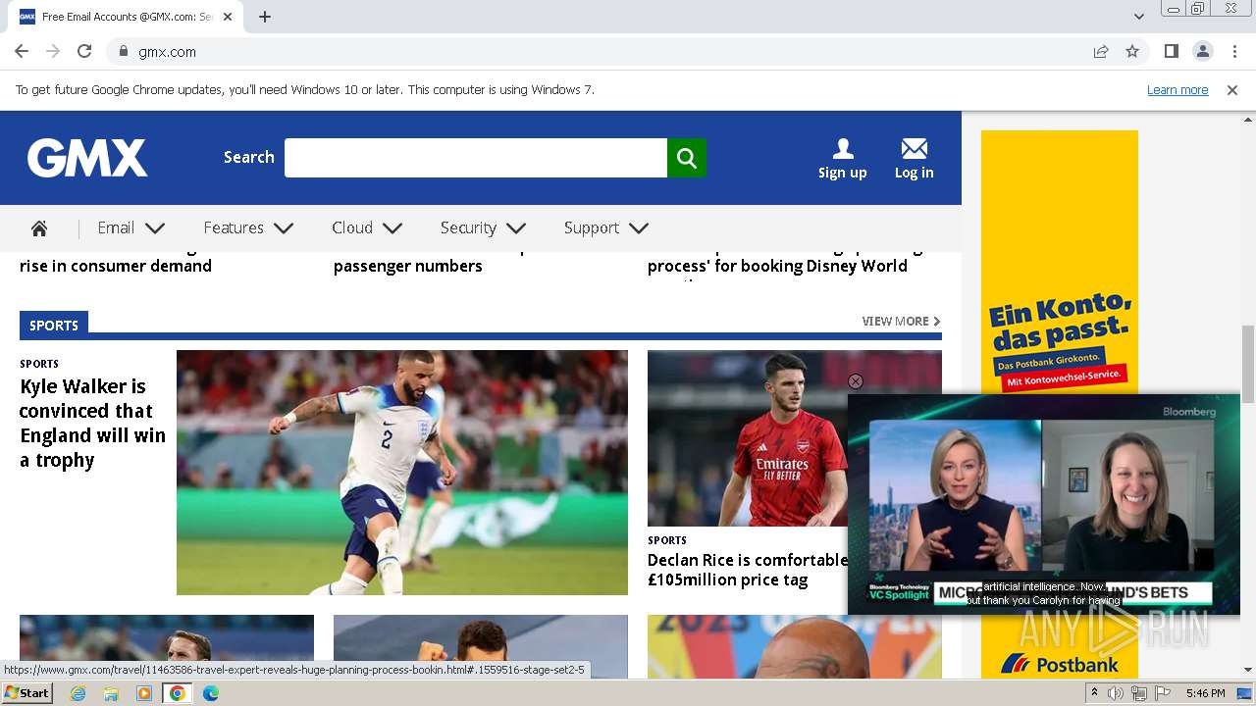
Task: Click the SPORTS section label
Action: pos(54,325)
